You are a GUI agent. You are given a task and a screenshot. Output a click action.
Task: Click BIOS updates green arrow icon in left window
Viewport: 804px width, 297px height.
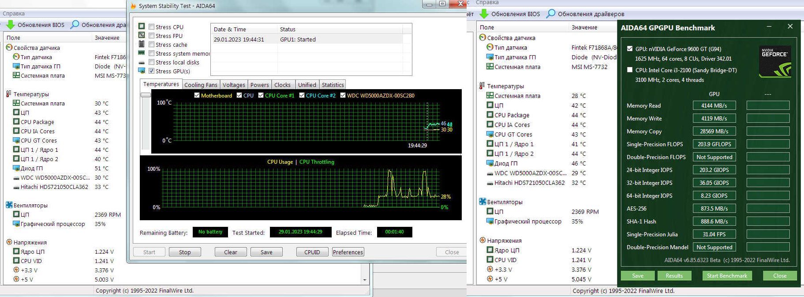point(11,25)
